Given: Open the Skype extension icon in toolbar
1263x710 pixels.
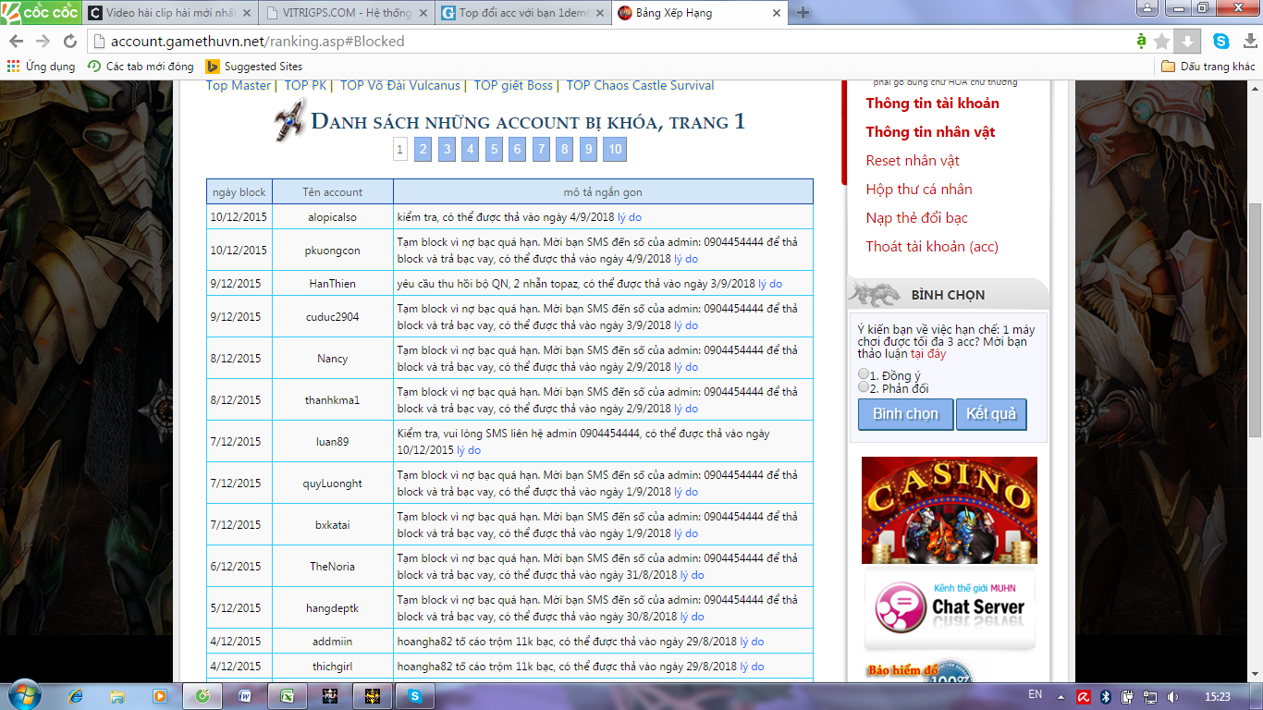Looking at the screenshot, I should (1221, 42).
